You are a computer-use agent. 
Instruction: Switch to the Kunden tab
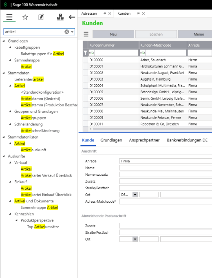click(124, 13)
